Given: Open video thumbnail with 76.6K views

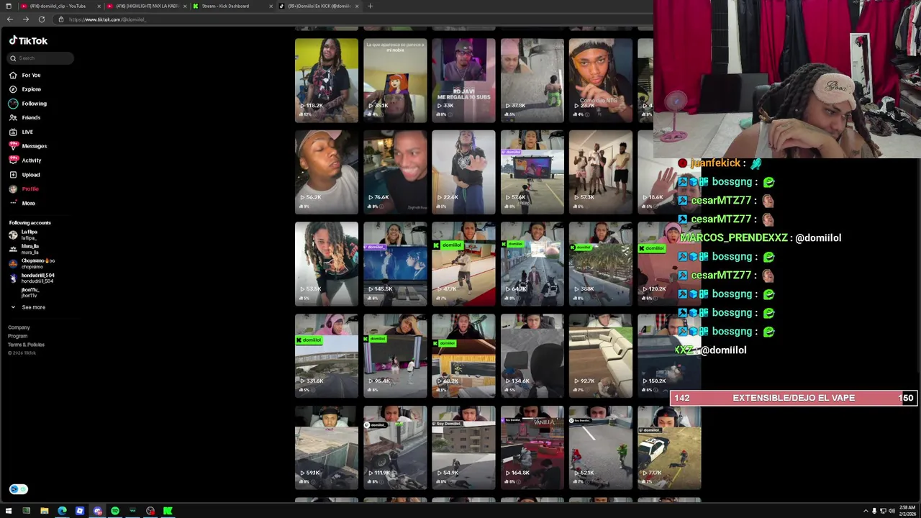Looking at the screenshot, I should [395, 172].
